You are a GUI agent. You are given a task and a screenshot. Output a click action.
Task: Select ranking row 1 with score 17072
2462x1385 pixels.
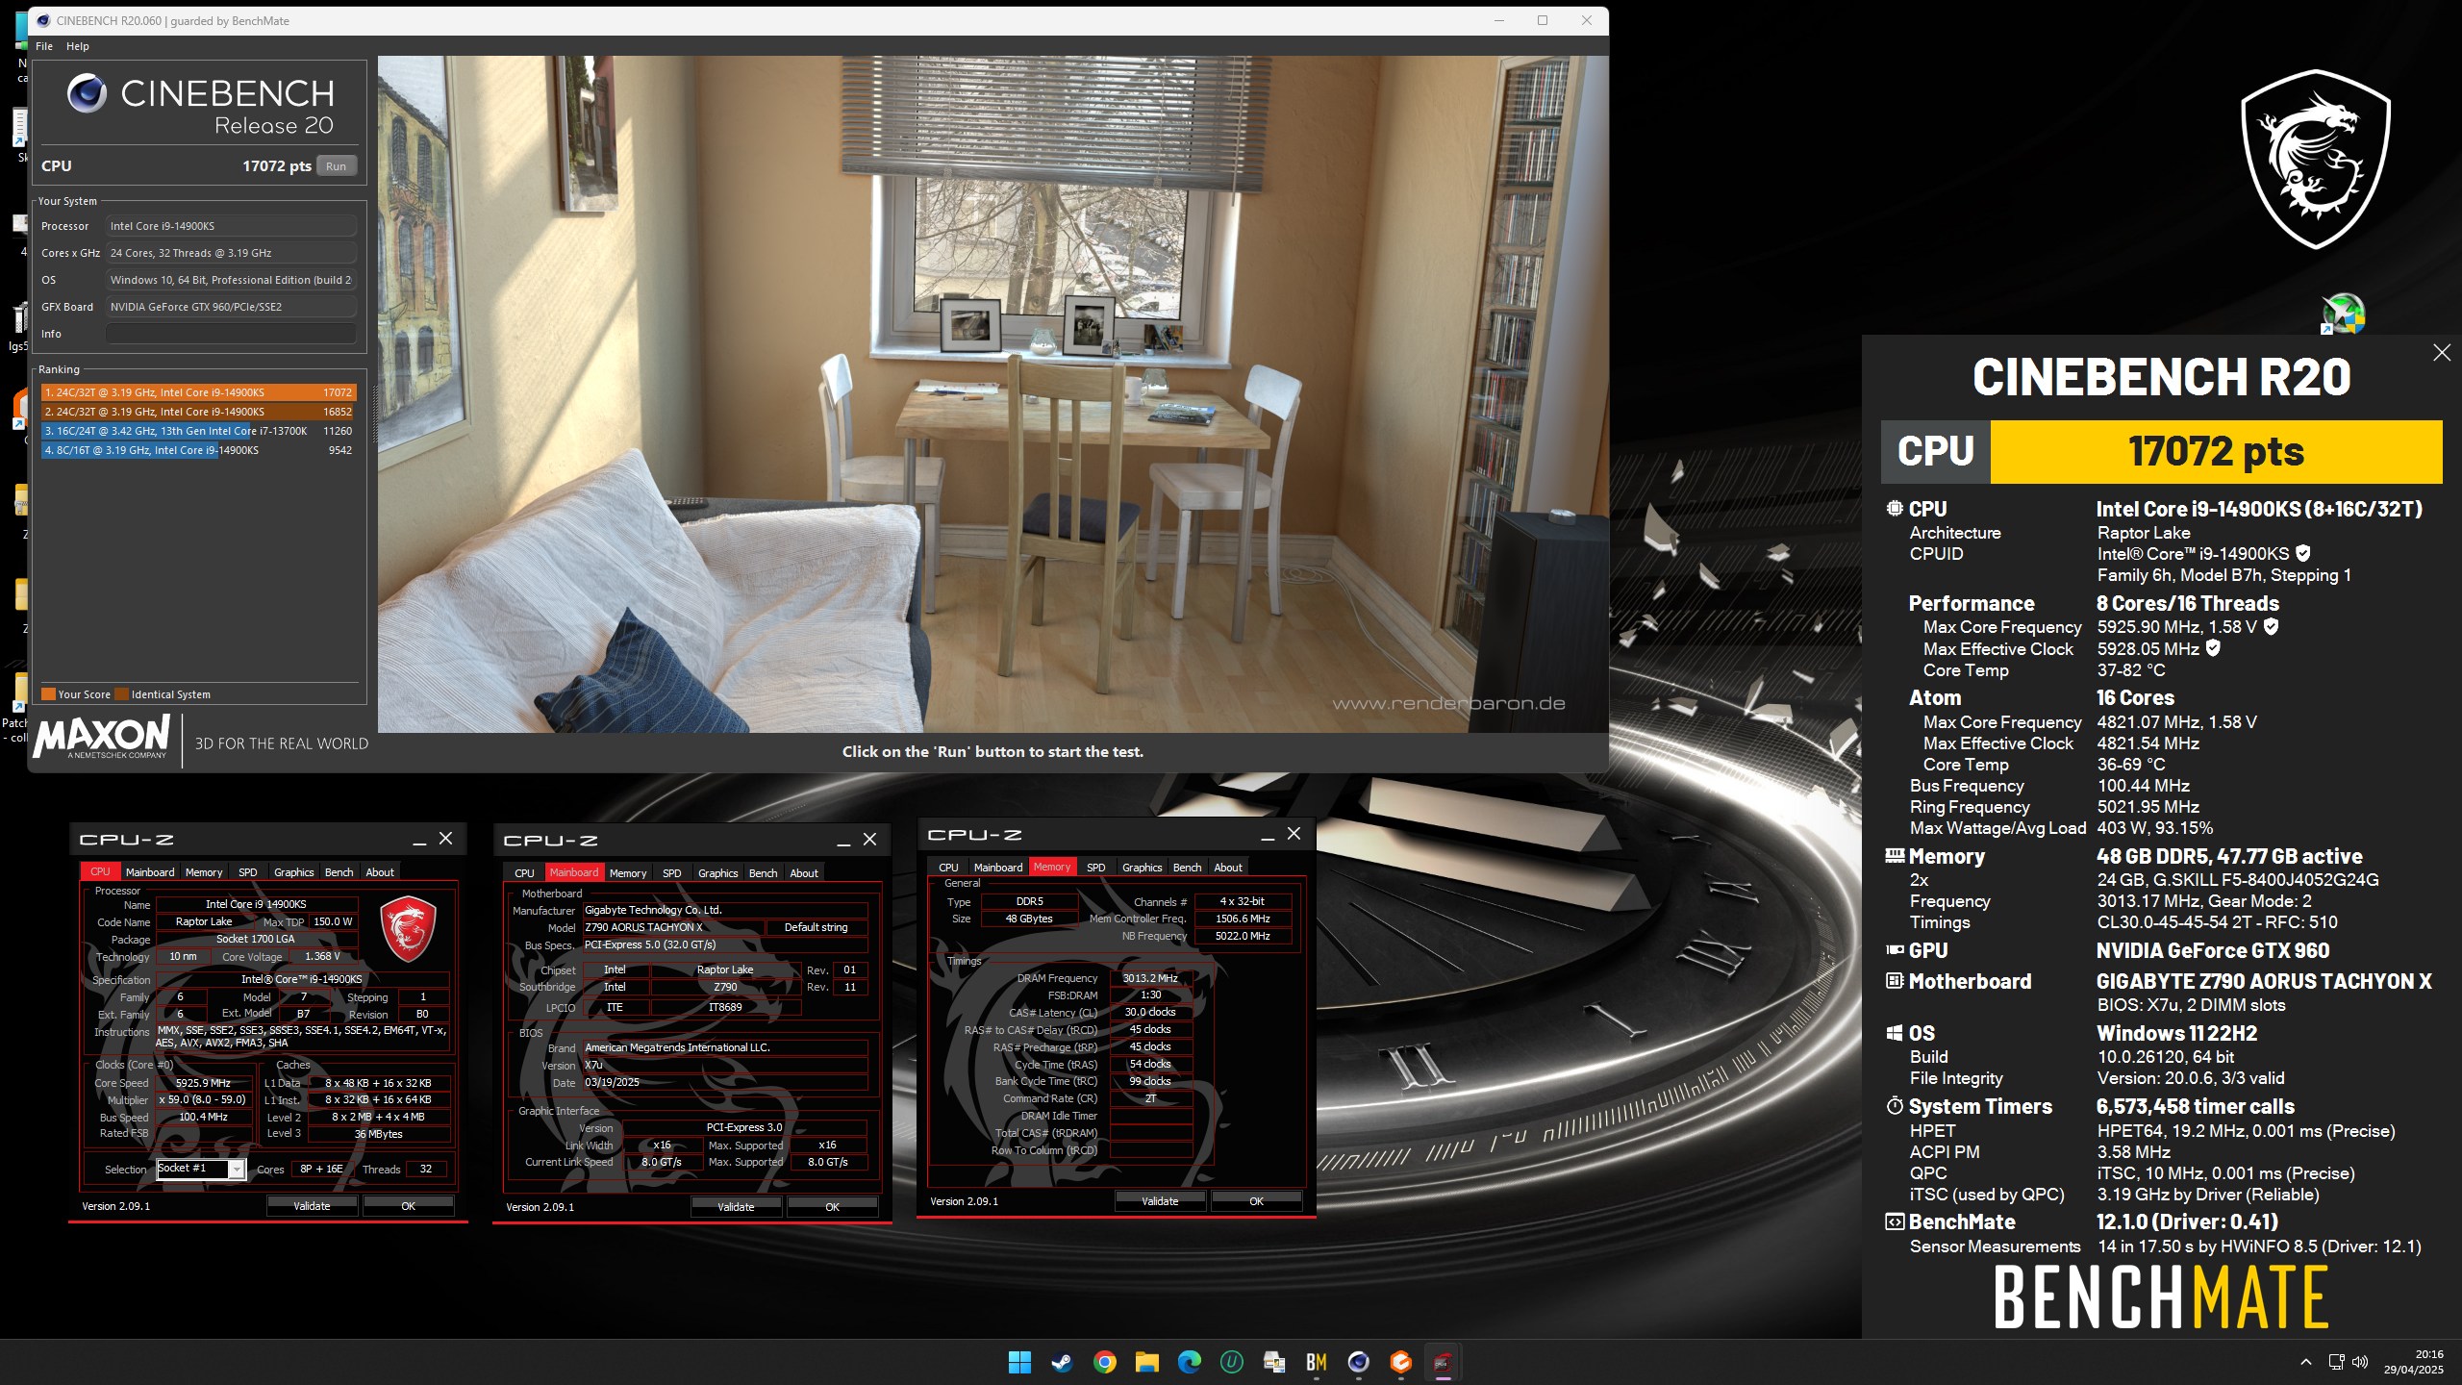[199, 392]
